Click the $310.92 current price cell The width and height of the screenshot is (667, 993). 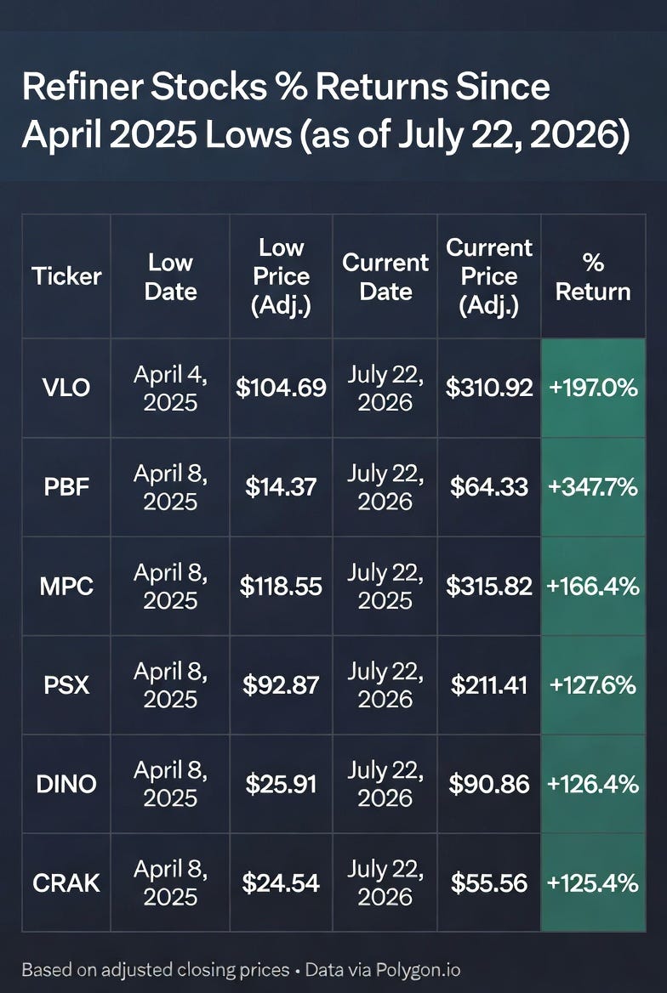coord(489,388)
